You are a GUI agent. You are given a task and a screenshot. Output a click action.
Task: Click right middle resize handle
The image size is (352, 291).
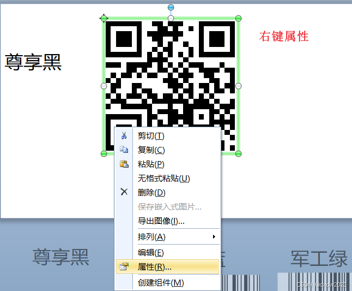tap(239, 86)
